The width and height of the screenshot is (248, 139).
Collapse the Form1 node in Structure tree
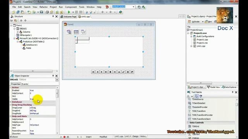coord(11,25)
